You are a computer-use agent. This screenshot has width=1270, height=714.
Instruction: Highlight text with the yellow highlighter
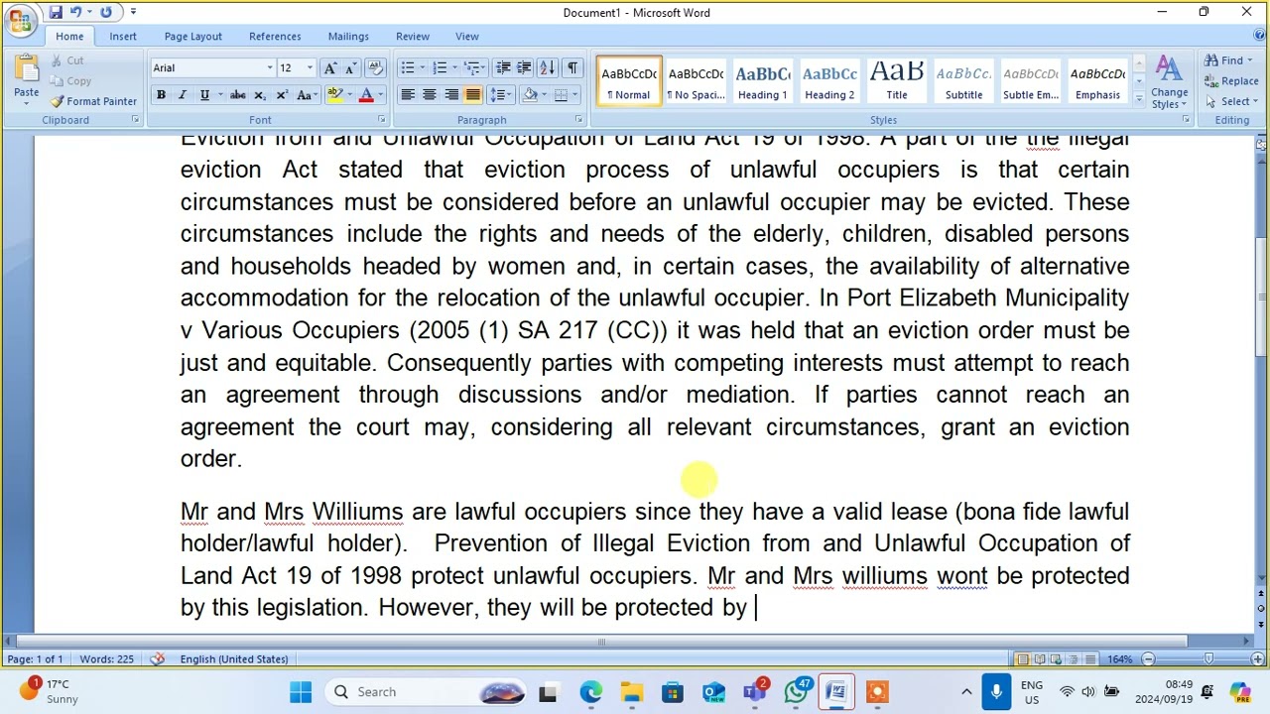coord(335,95)
